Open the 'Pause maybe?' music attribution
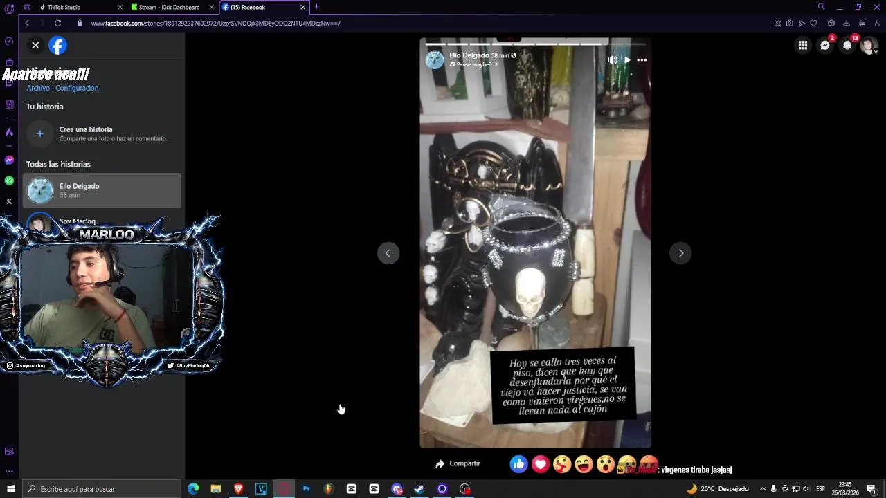The image size is (886, 498). [474, 64]
